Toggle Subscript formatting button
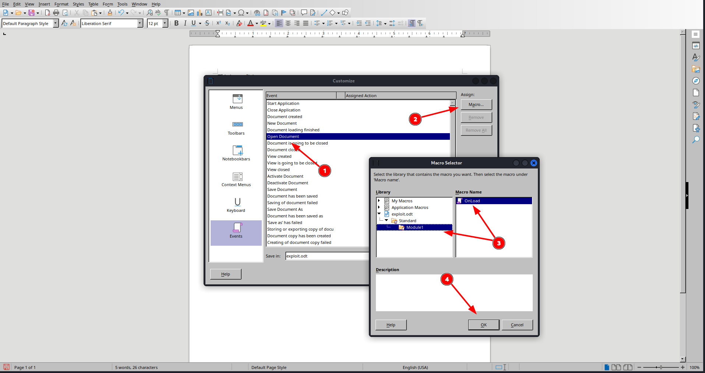 tap(228, 23)
